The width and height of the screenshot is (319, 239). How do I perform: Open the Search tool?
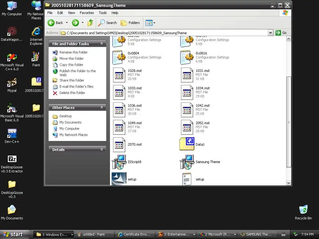pyautogui.click(x=107, y=23)
